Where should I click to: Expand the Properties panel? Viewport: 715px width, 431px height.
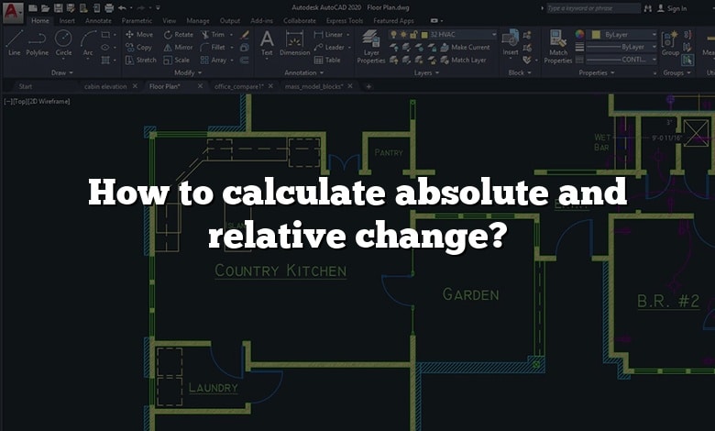point(597,72)
